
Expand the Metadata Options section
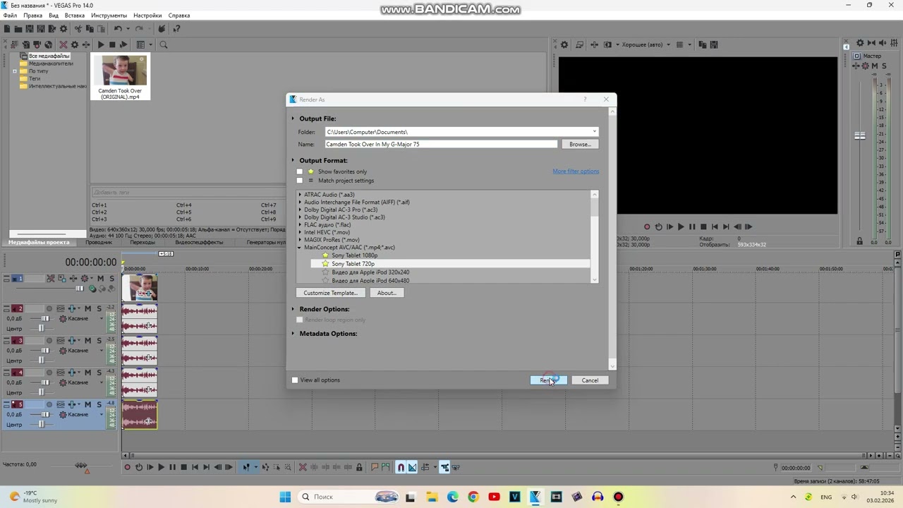[x=293, y=334]
